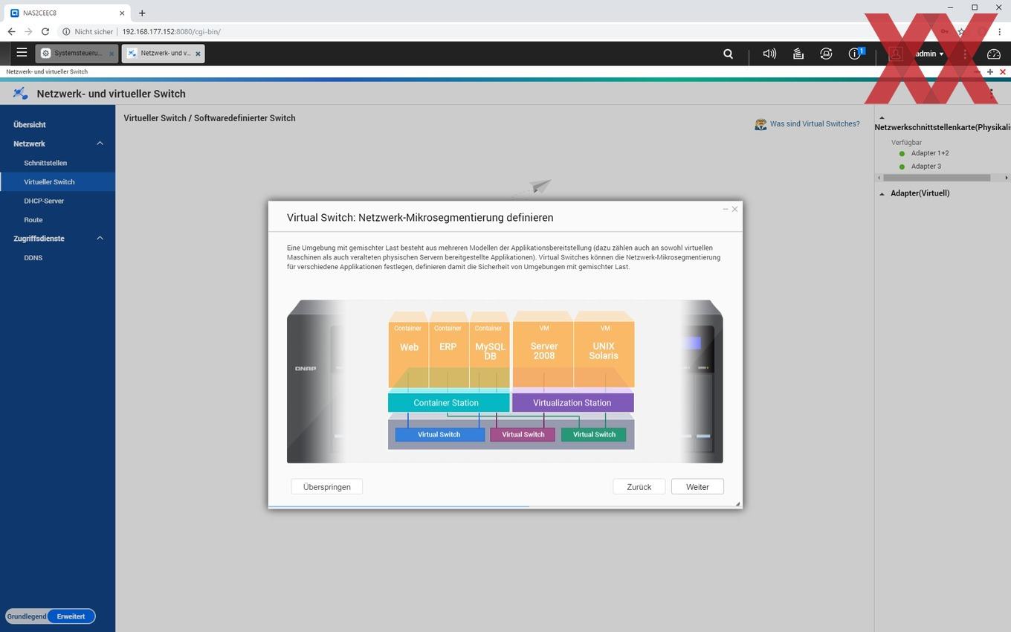Click the dialog resize grip corner
Screen dimensions: 1011x632
(x=737, y=503)
